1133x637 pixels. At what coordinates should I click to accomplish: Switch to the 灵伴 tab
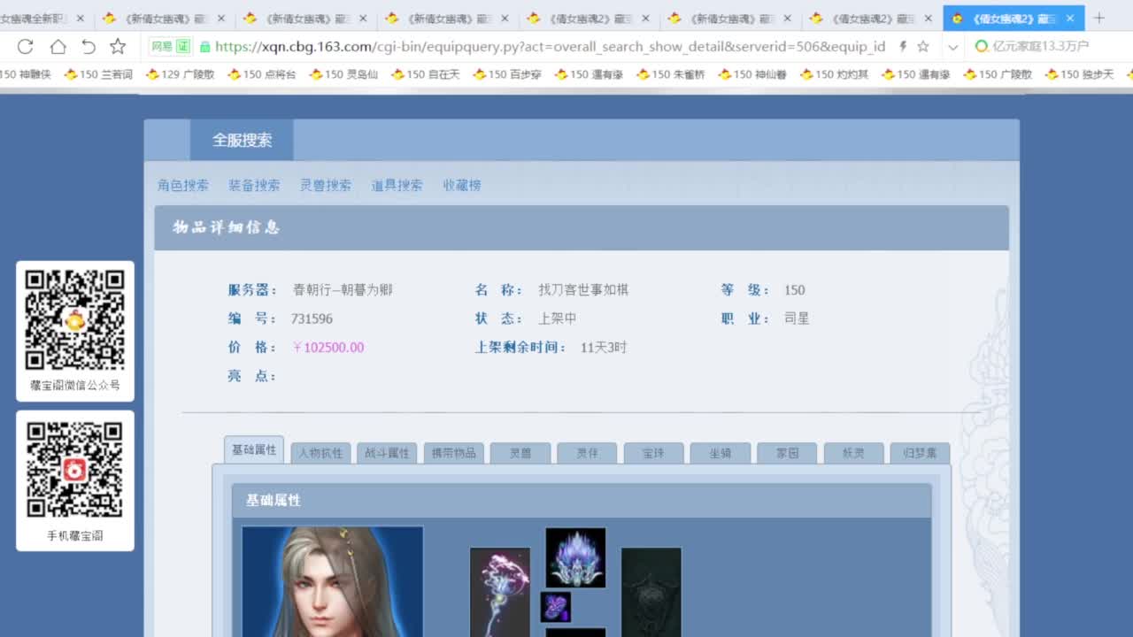point(587,453)
